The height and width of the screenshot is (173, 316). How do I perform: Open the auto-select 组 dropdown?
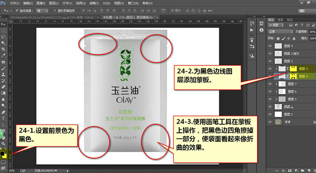[x=42, y=11]
